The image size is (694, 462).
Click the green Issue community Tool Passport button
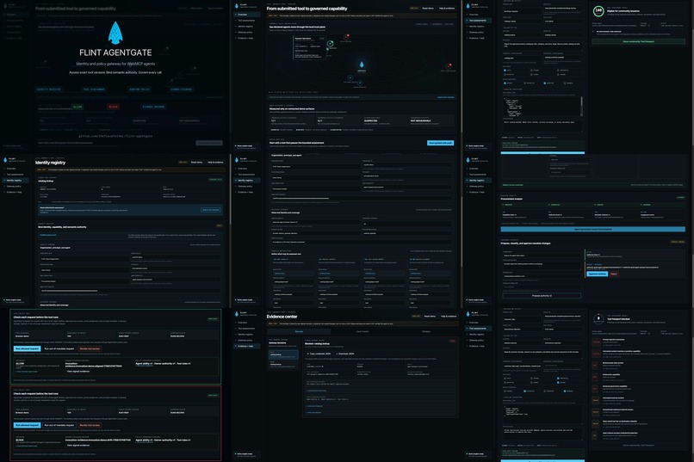(638, 41)
